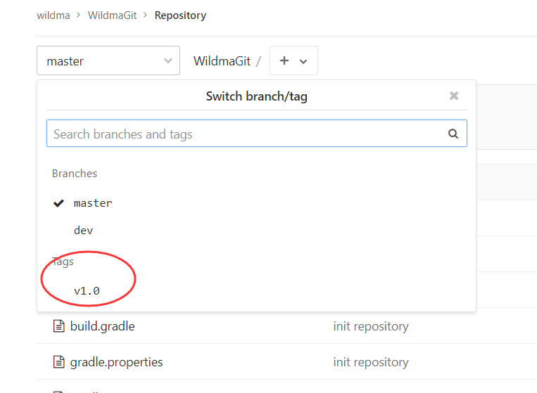Open the WildmaGit breadcrumb link
Image resolution: width=537 pixels, height=393 pixels.
[x=112, y=15]
